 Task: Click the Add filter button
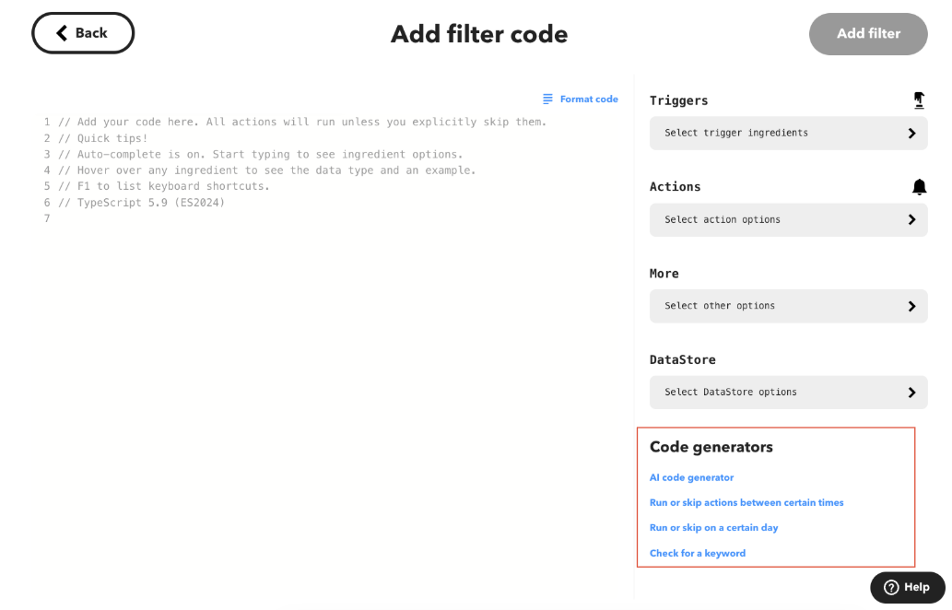tap(868, 34)
